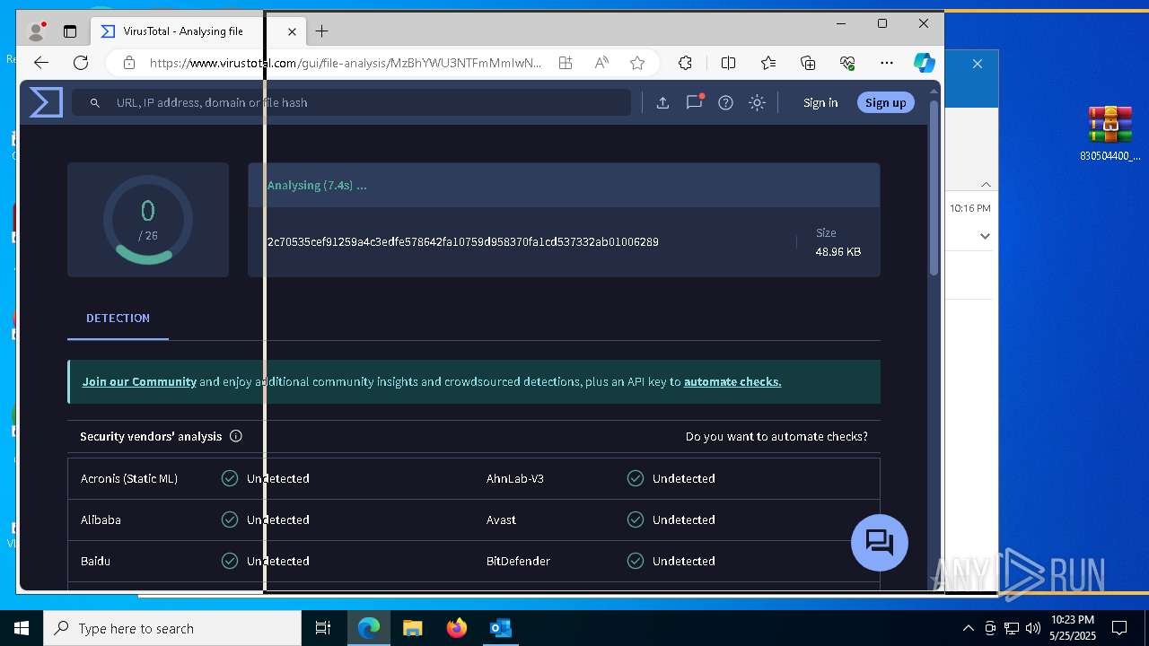Open the help question mark icon
The height and width of the screenshot is (646, 1149).
[725, 102]
